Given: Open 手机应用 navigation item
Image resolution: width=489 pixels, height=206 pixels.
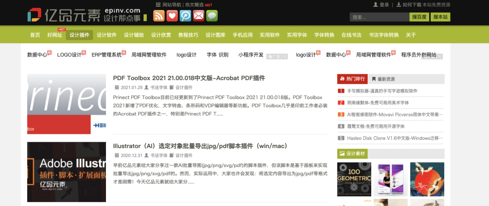Looking at the screenshot, I should tap(243, 35).
